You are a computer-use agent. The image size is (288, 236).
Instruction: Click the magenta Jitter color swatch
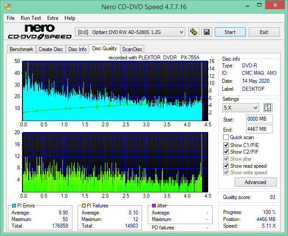(x=154, y=206)
